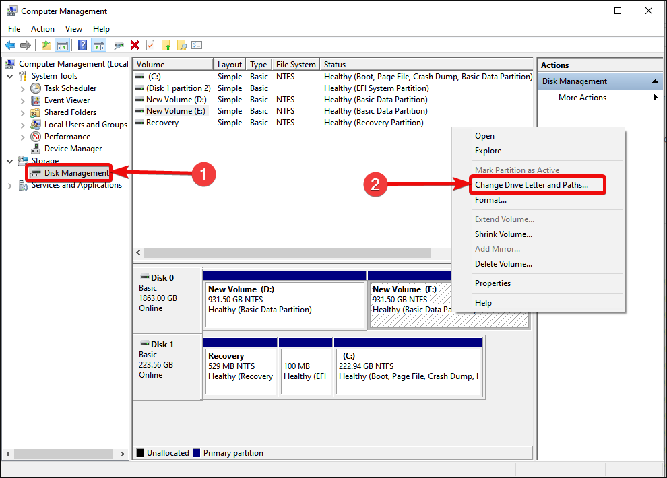Viewport: 667px width, 478px height.
Task: Collapse the System Tools tree node
Action: (x=10, y=76)
